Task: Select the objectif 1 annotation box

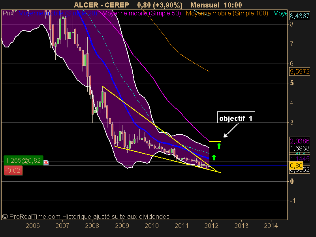Action: [236, 117]
